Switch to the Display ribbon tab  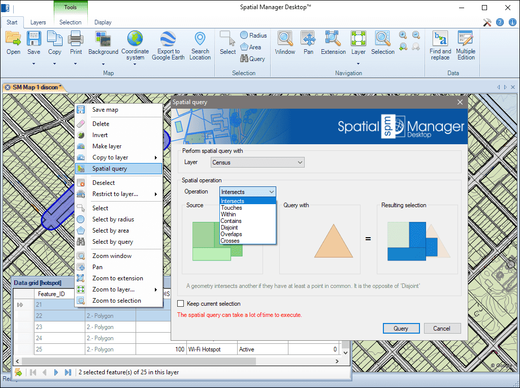pos(103,22)
